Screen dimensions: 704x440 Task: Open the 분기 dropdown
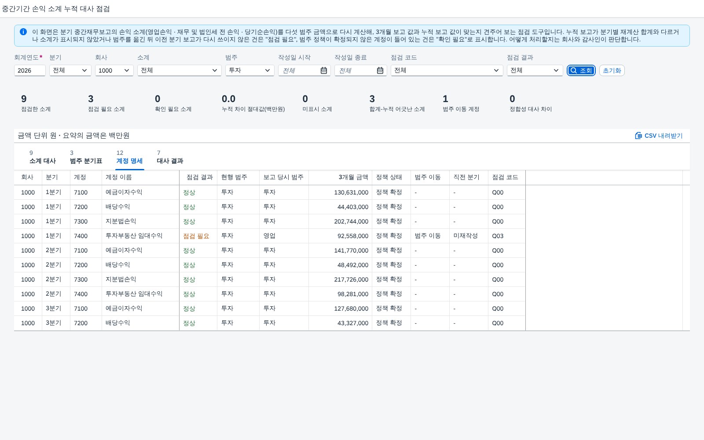click(70, 70)
